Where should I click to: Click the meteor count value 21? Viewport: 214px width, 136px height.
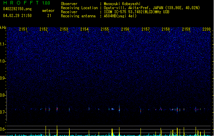coord(49,16)
